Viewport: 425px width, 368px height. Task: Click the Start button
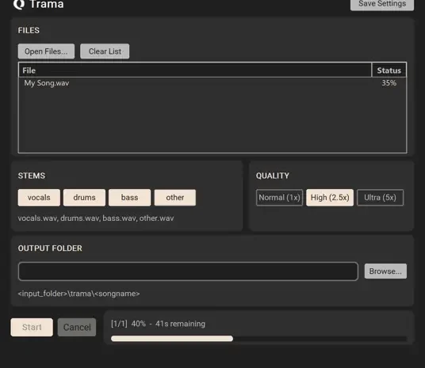(32, 327)
